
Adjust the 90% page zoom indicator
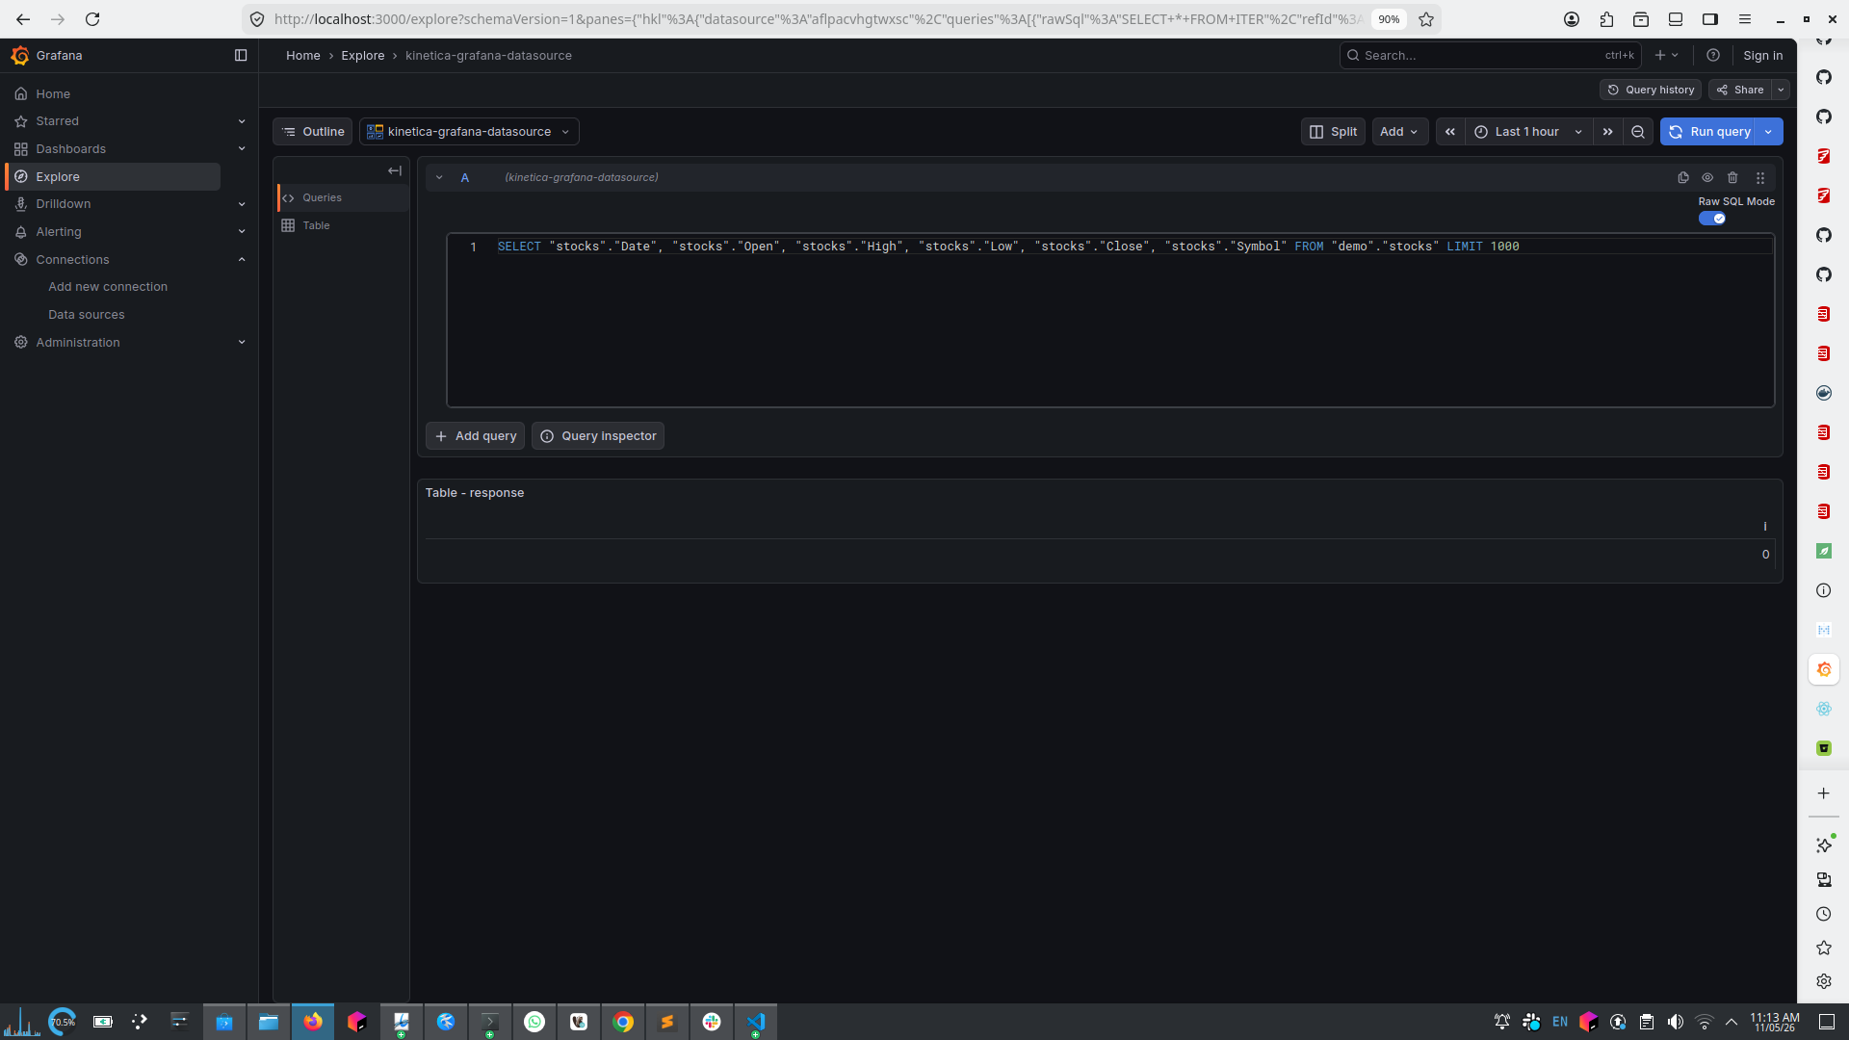pos(1388,19)
